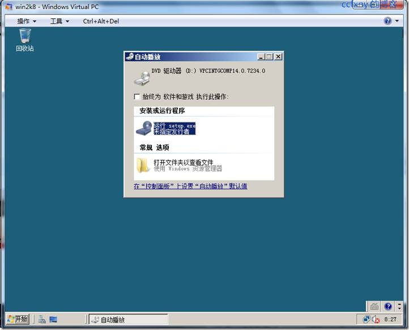Click the Virtual PC help icon

(x=388, y=21)
